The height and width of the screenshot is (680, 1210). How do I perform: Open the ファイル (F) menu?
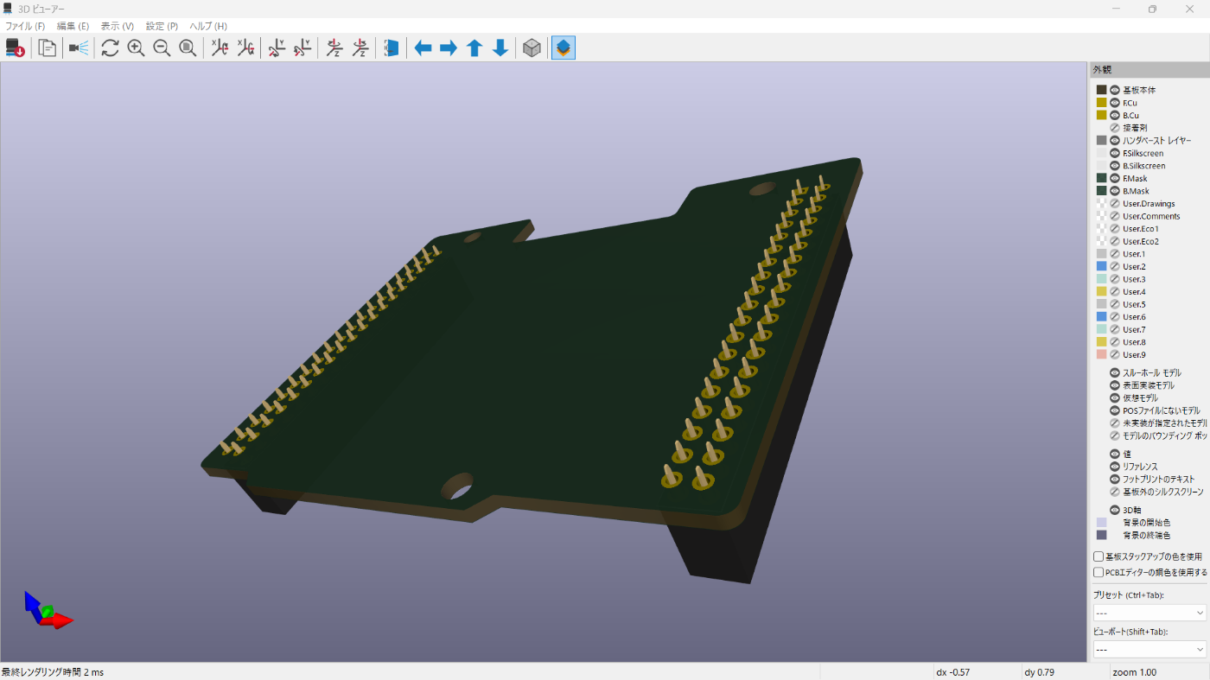click(25, 26)
